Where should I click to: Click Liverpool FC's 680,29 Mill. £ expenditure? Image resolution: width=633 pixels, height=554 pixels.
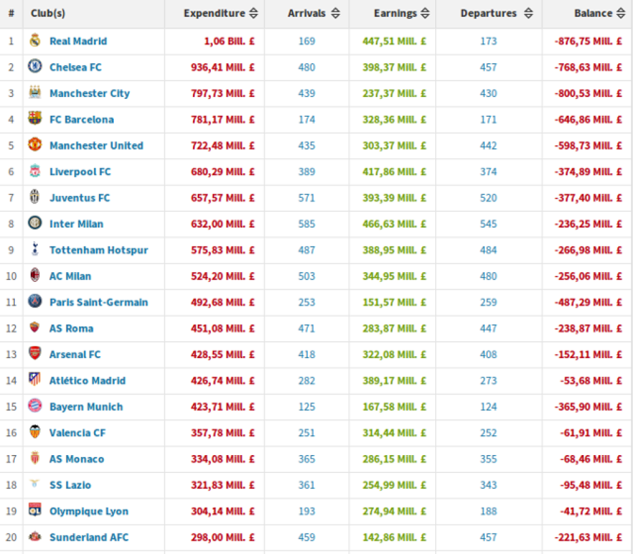coord(223,172)
